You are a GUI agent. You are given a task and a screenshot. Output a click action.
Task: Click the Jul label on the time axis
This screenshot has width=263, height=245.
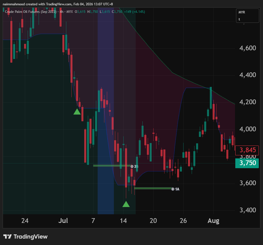[x=64, y=221]
